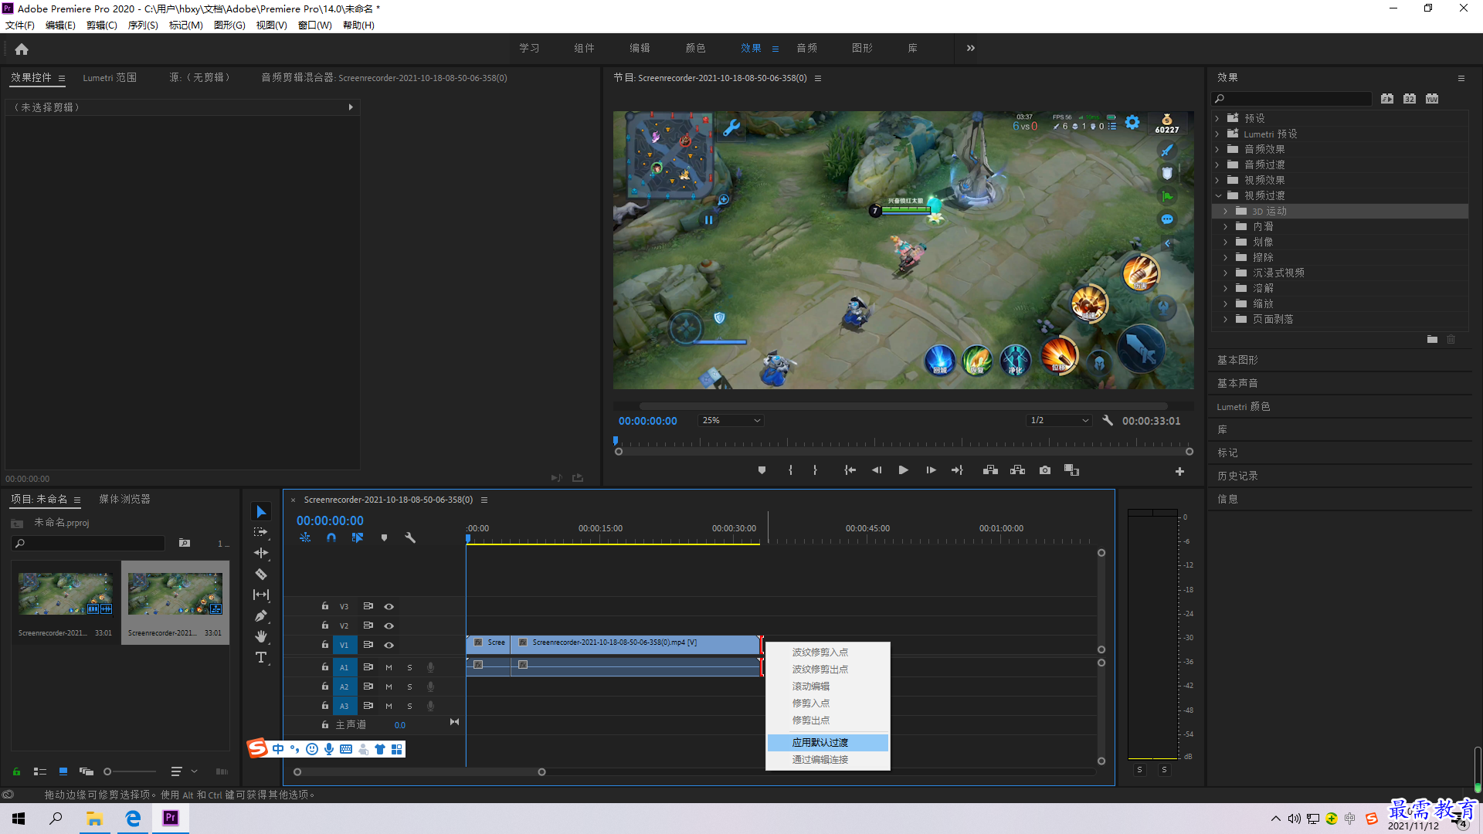Open the button editor plus icon
This screenshot has height=834, width=1483.
coord(1179,471)
